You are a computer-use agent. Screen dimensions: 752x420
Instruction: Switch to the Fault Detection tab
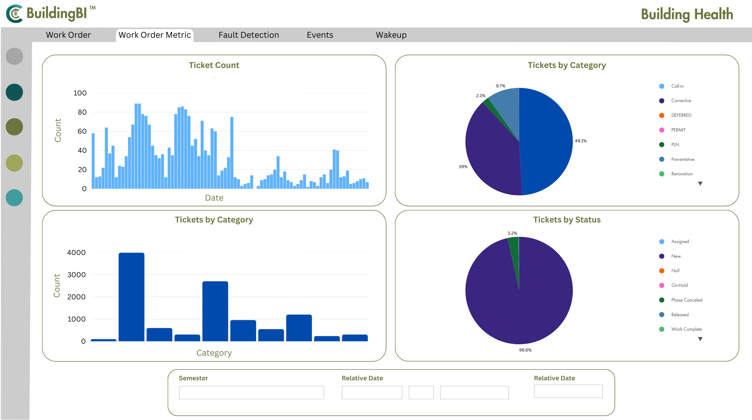pyautogui.click(x=249, y=35)
